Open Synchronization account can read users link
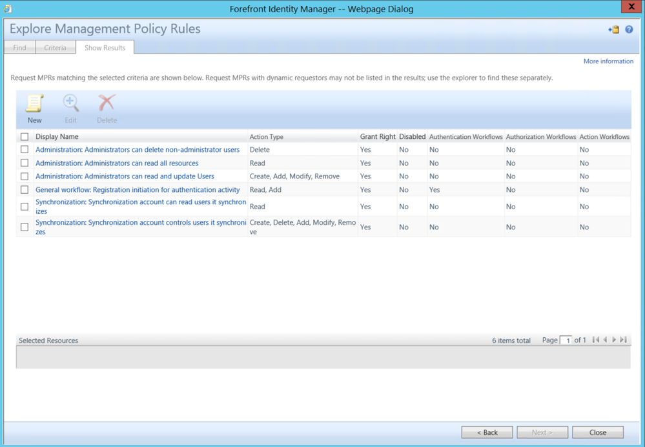Viewport: 645px width, 447px height. (x=141, y=207)
